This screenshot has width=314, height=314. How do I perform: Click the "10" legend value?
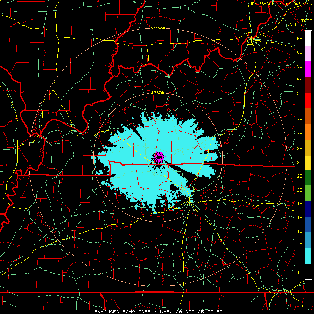[300, 231]
